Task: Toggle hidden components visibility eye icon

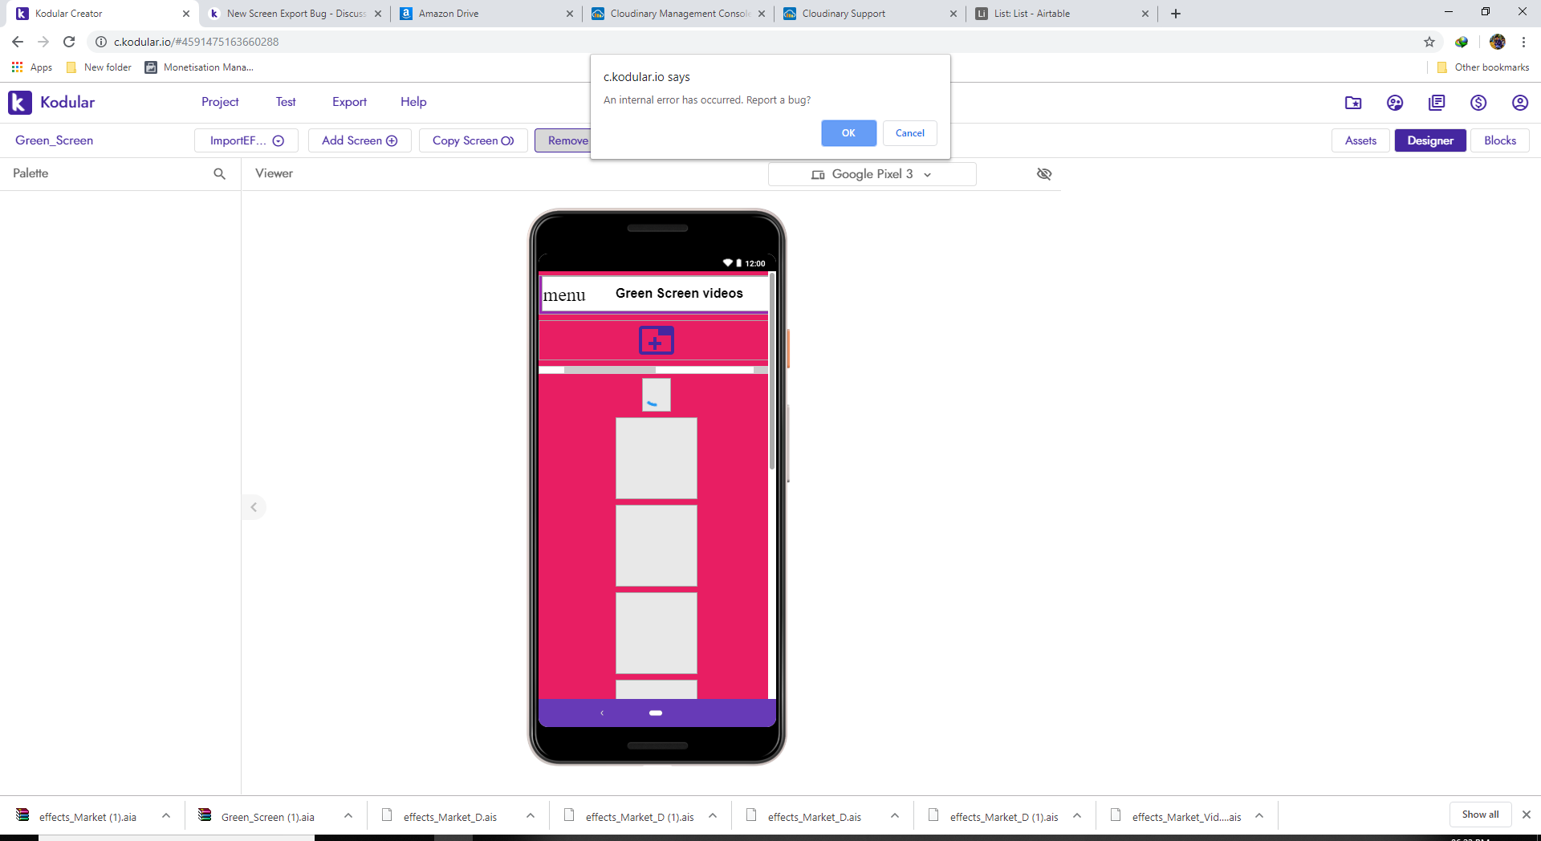Action: coord(1044,174)
